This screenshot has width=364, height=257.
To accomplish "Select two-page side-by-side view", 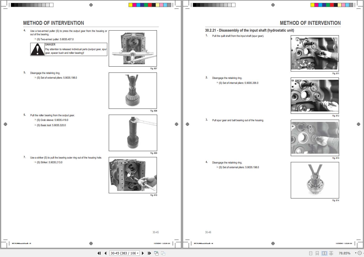I will click(x=324, y=253).
